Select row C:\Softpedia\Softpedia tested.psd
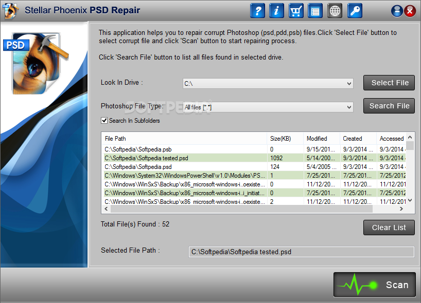The image size is (421, 303). (254, 158)
